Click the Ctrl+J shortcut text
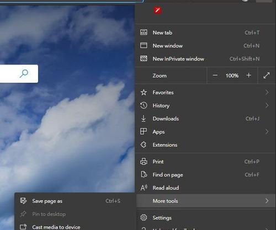Image resolution: width=276 pixels, height=230 pixels. (x=252, y=119)
